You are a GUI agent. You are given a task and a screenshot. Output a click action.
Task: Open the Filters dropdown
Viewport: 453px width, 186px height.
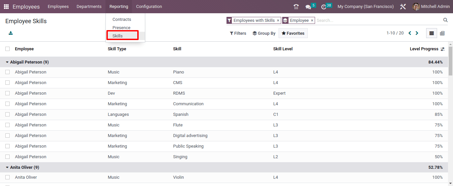[238, 33]
